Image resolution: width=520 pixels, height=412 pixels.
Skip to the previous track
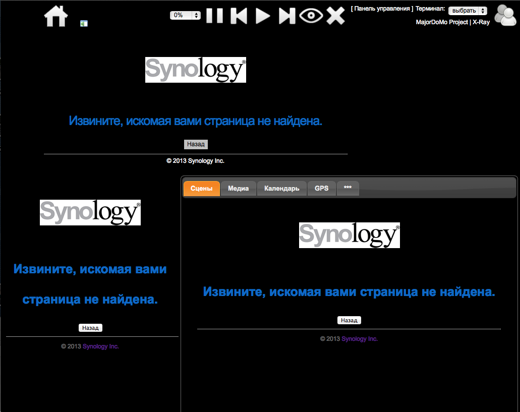click(239, 16)
